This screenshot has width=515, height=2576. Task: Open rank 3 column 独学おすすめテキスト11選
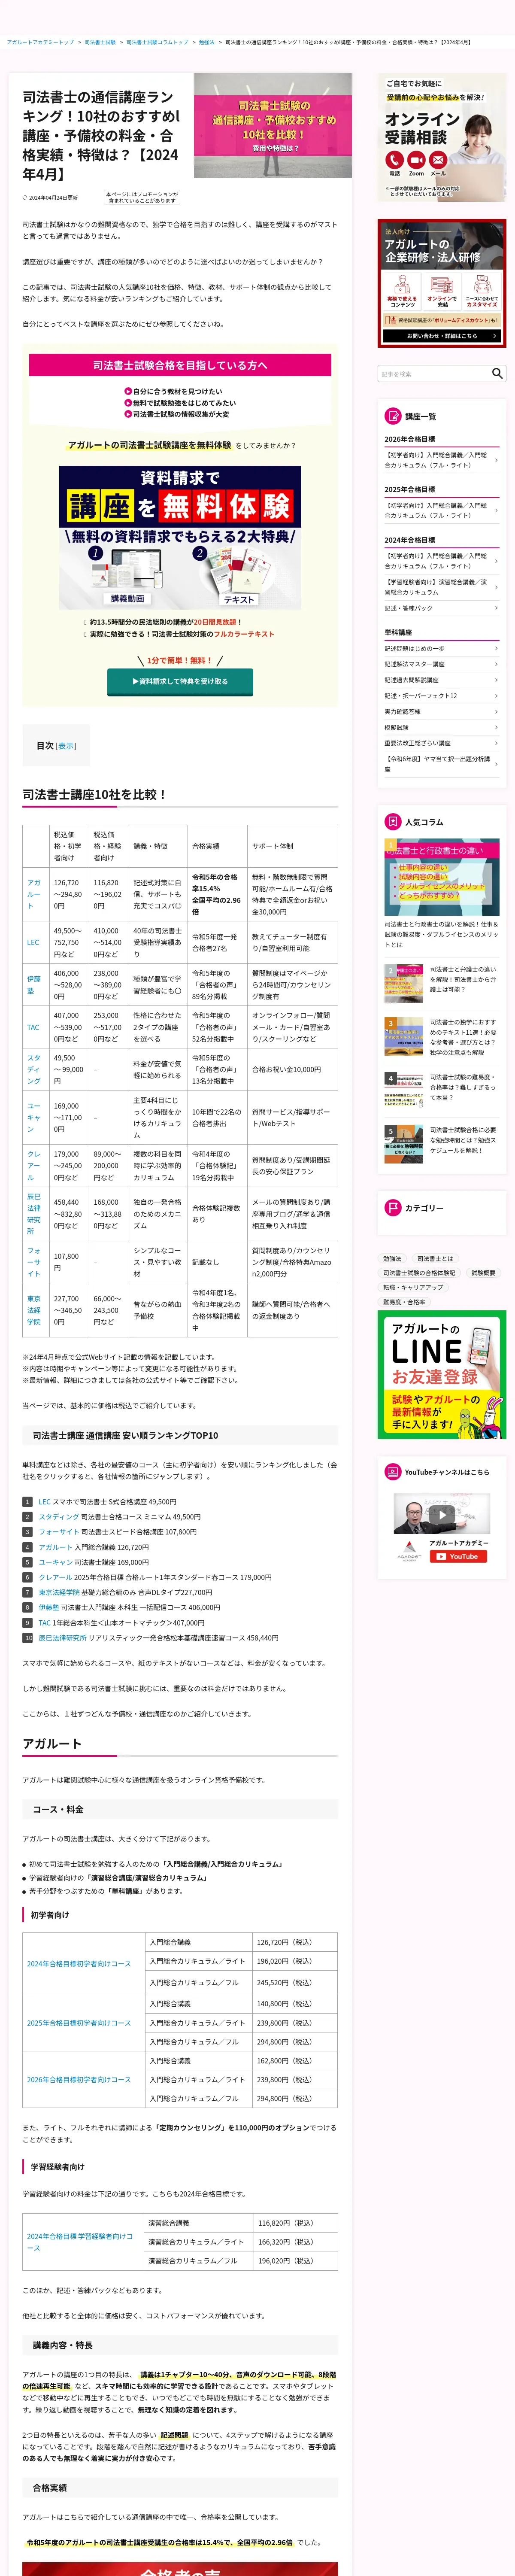coord(441,1037)
